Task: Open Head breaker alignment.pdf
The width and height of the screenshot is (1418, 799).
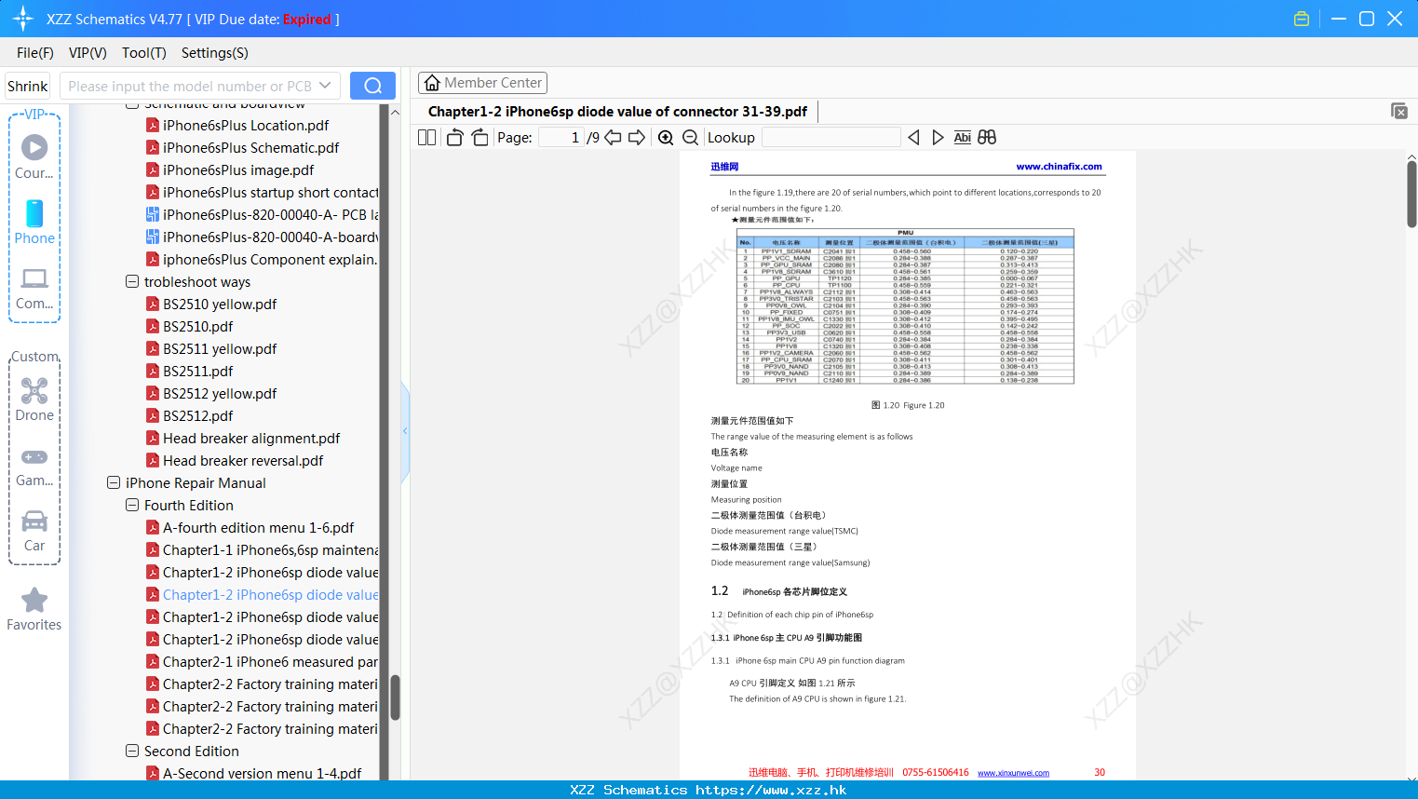Action: click(x=251, y=438)
